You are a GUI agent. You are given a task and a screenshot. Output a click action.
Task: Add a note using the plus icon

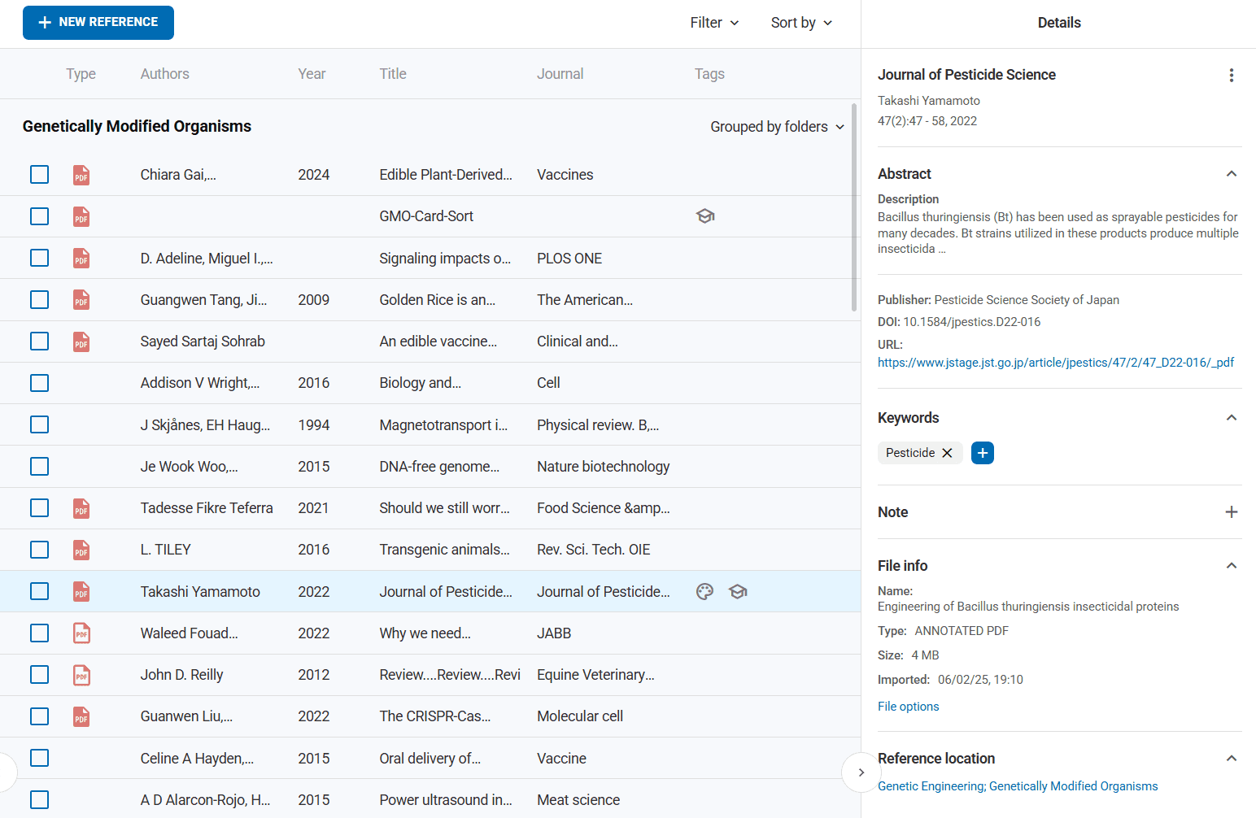point(1231,512)
